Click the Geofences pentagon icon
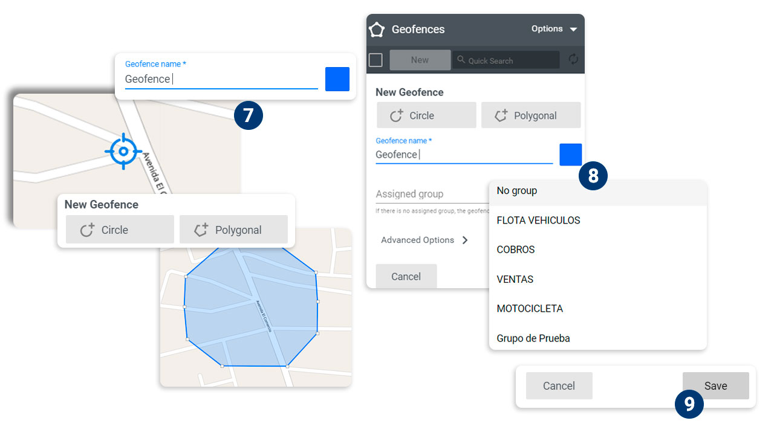The image size is (774, 435). [x=376, y=29]
